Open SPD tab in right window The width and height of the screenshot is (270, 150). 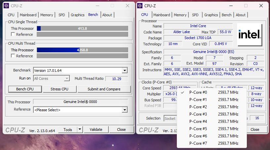(x=195, y=15)
